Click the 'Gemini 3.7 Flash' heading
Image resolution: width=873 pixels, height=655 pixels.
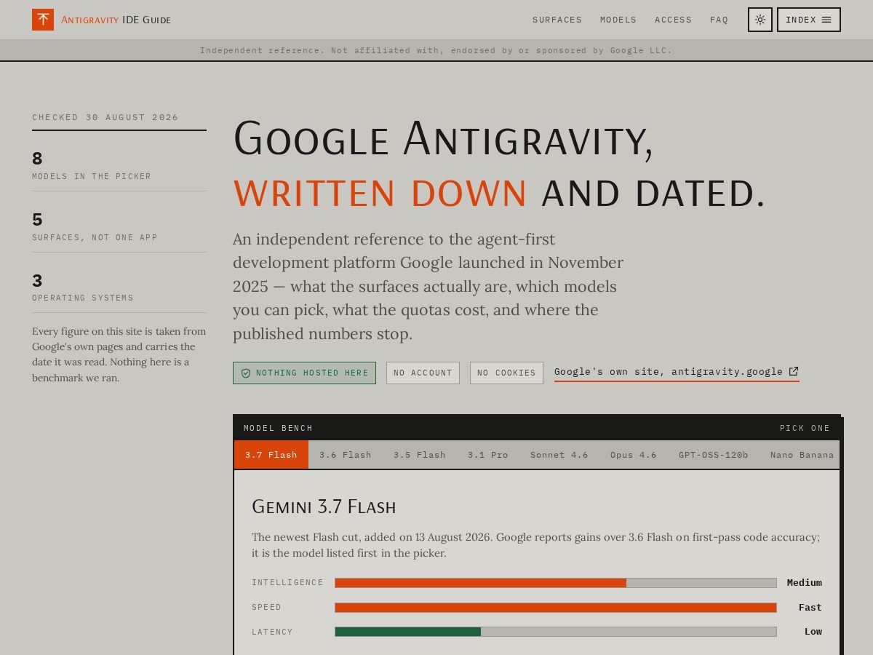point(324,507)
